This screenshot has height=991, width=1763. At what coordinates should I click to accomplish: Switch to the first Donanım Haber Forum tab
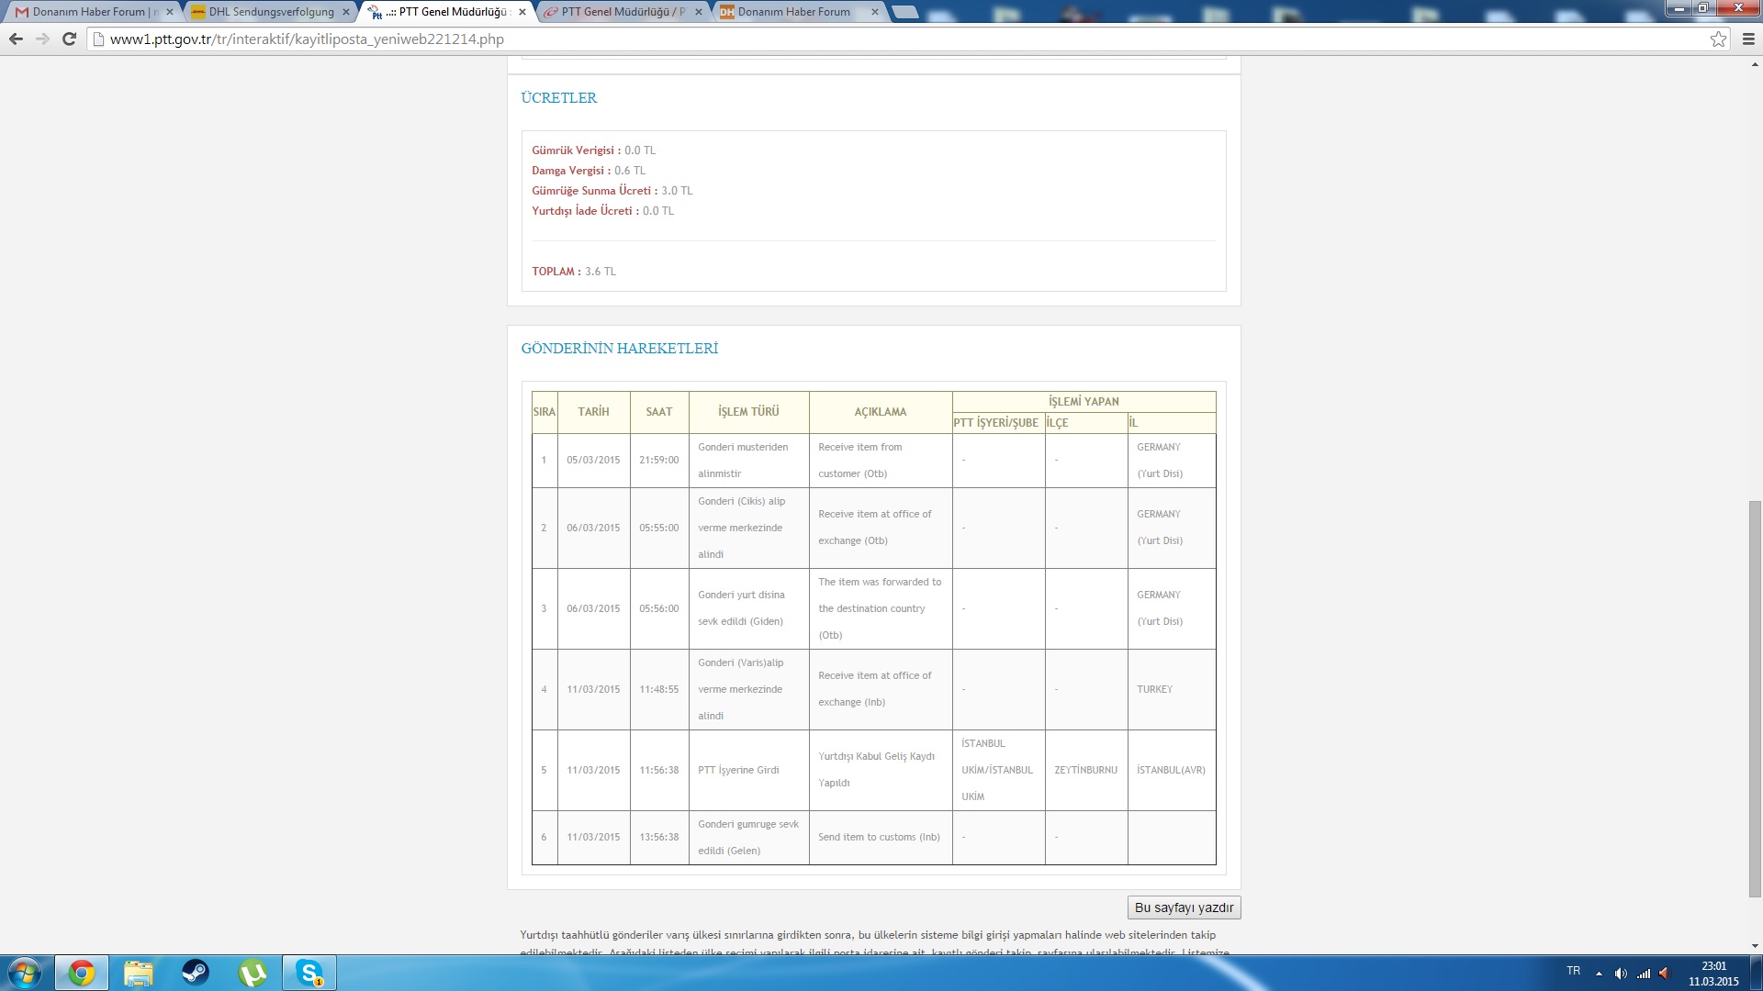[x=95, y=12]
